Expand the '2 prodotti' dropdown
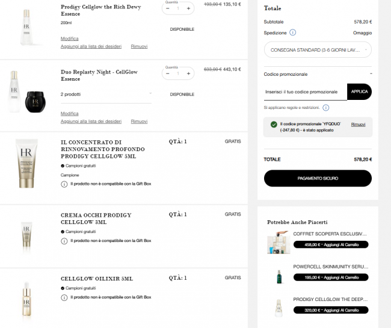This screenshot has width=391, height=328. tap(106, 94)
